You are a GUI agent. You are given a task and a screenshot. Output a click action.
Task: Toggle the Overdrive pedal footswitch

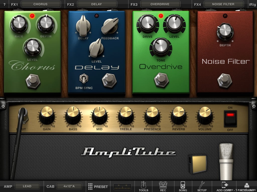161,80
